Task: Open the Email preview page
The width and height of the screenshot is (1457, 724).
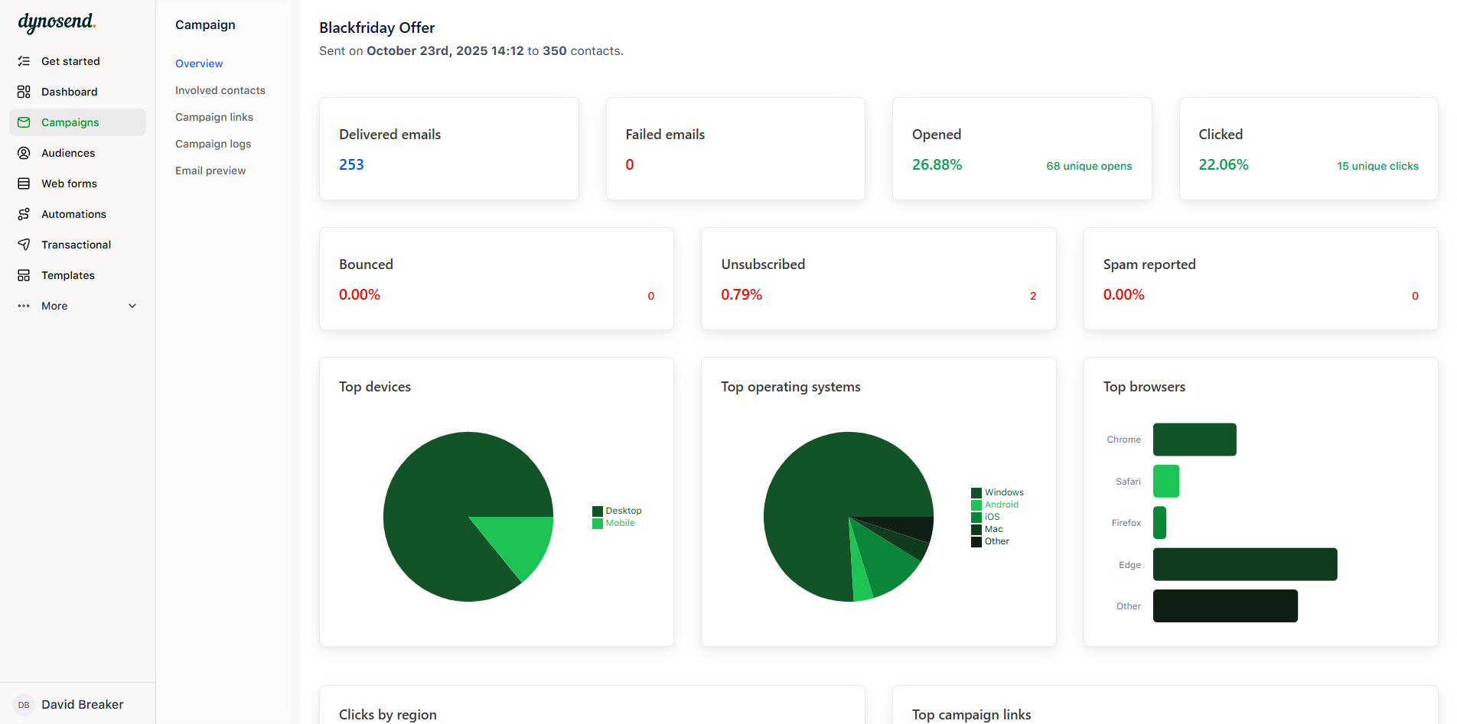Action: 210,170
